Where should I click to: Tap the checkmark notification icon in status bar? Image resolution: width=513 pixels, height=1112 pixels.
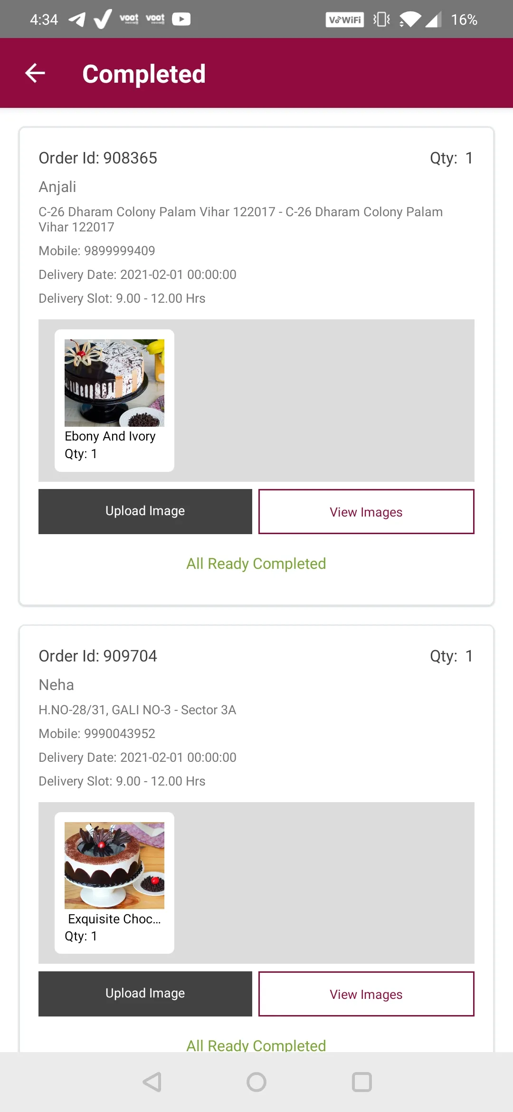(x=103, y=19)
